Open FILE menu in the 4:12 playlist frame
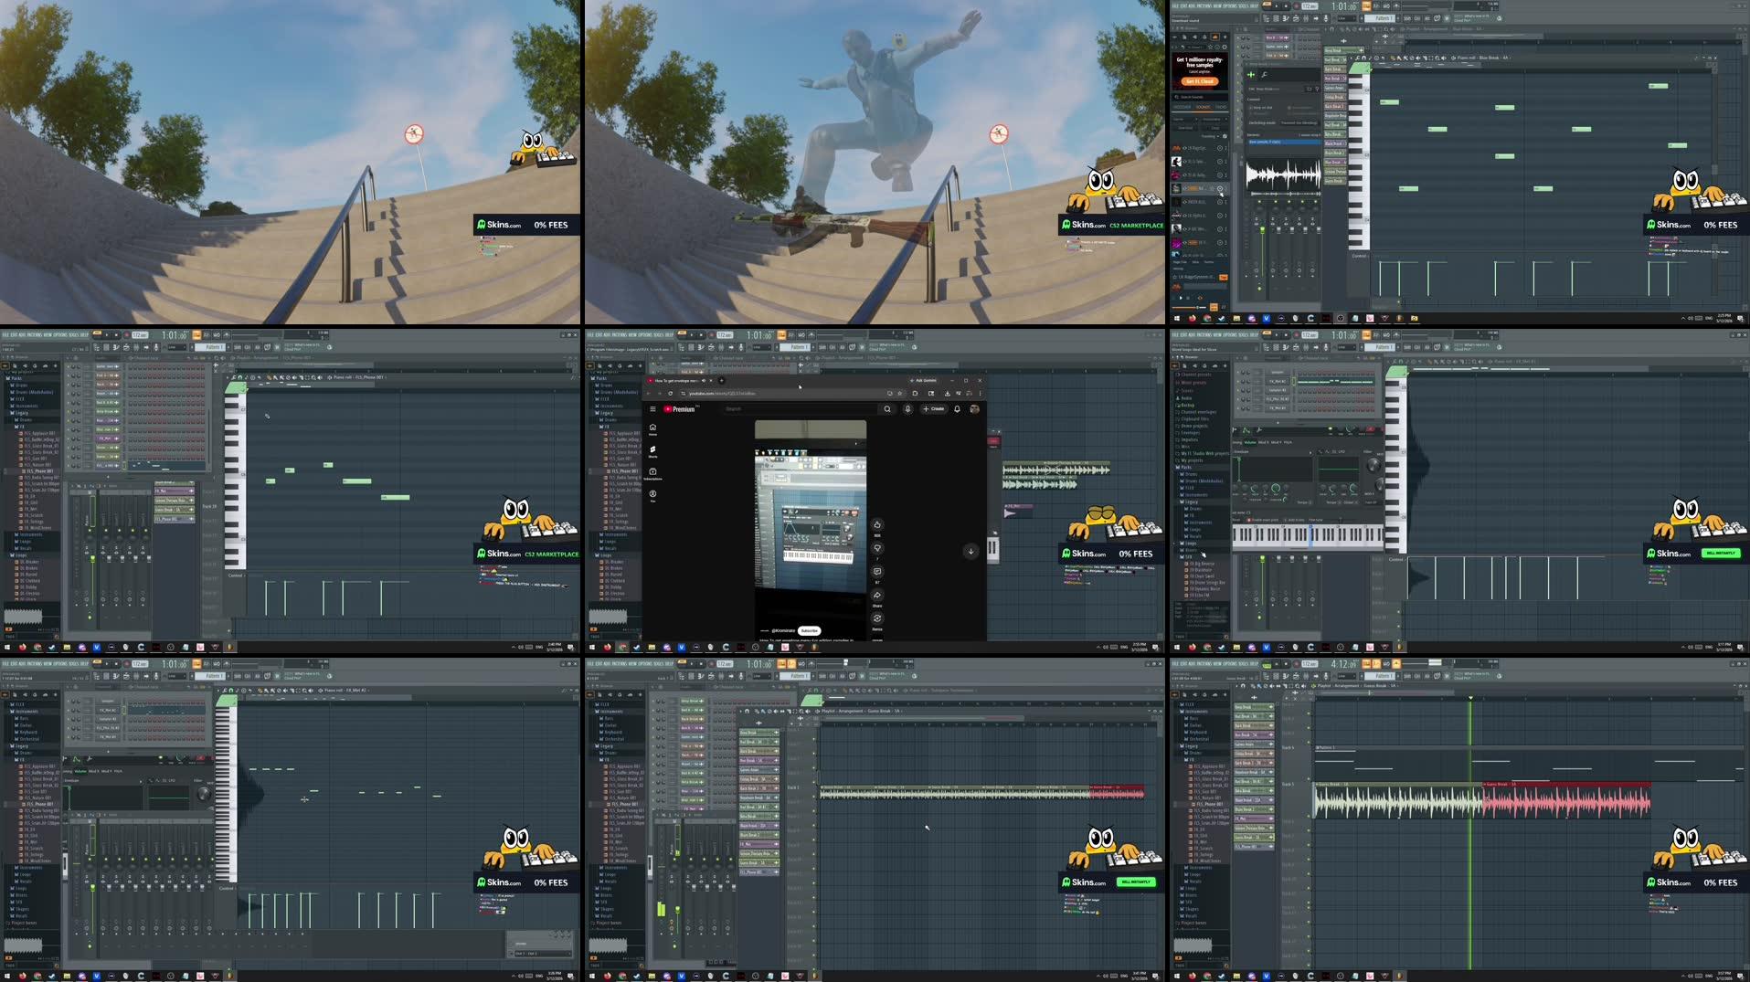1750x982 pixels. [1175, 664]
